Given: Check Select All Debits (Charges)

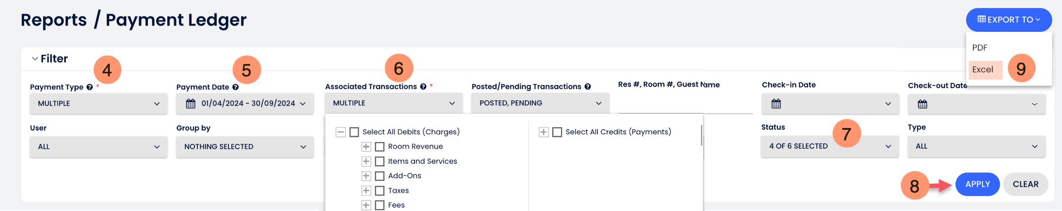Looking at the screenshot, I should 354,132.
